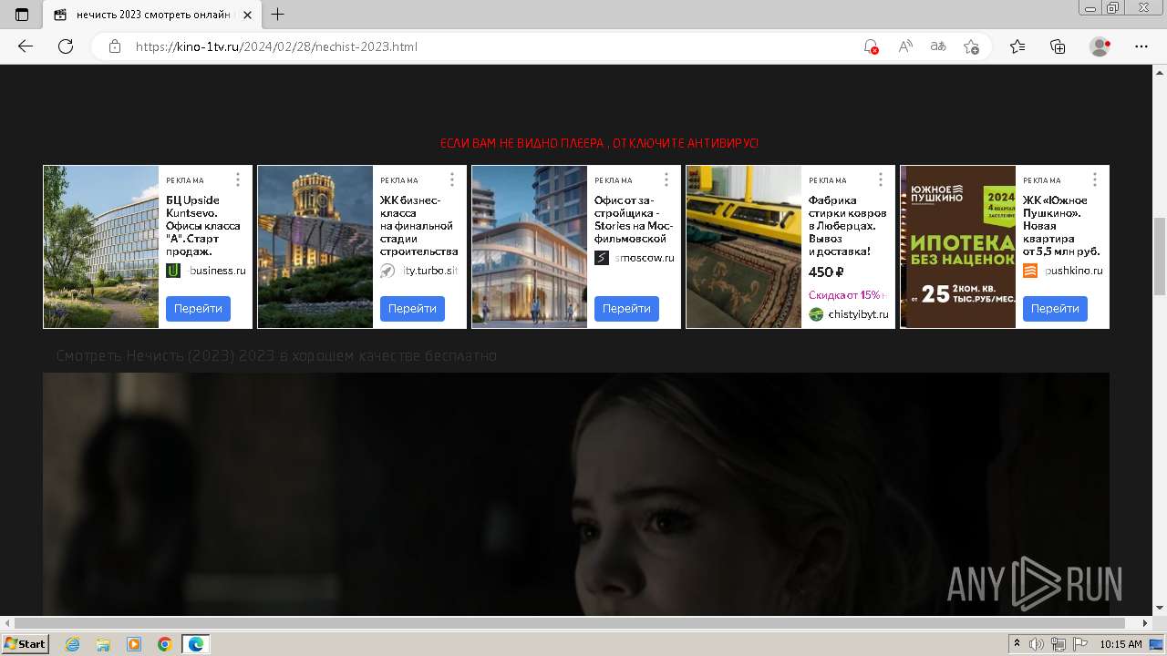Open options menu on Фабрика стирки ковров ad
Image resolution: width=1167 pixels, height=656 pixels.
pos(881,179)
